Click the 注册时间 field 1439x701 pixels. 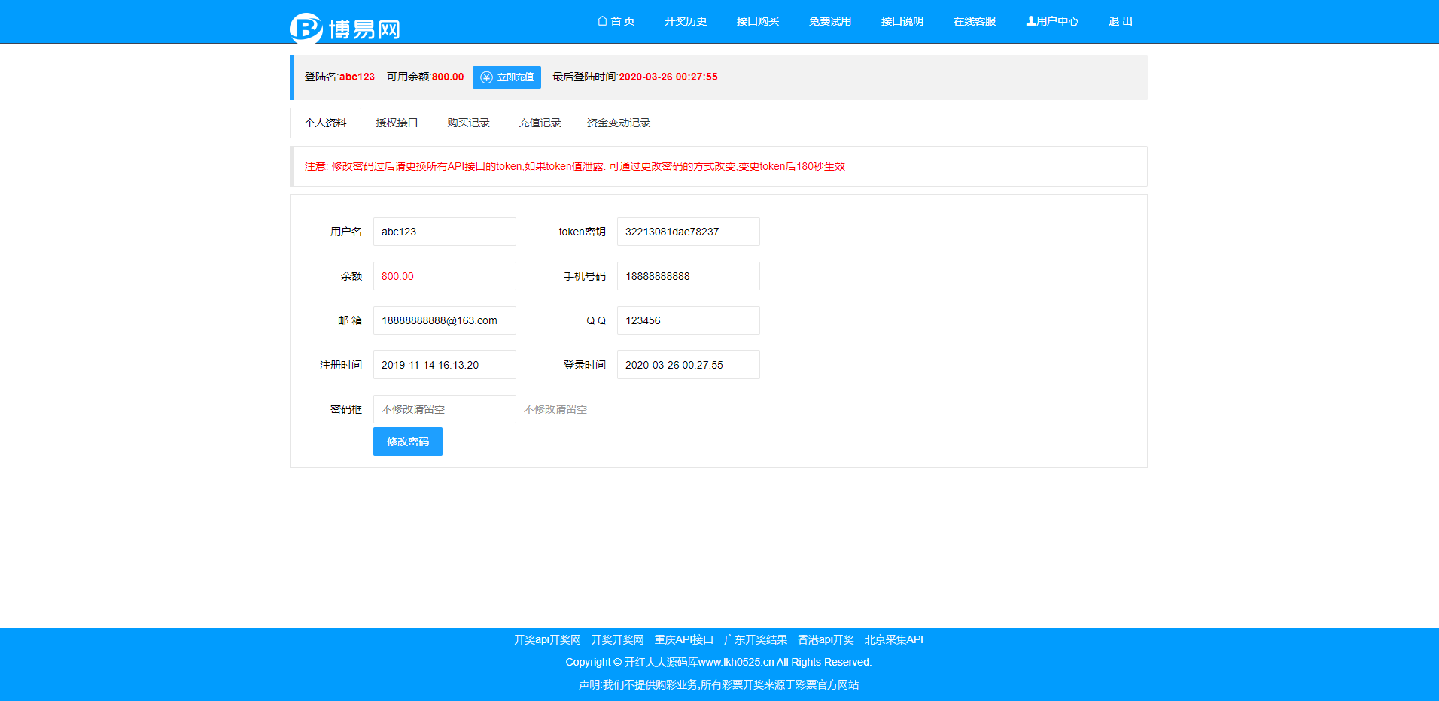pyautogui.click(x=445, y=365)
